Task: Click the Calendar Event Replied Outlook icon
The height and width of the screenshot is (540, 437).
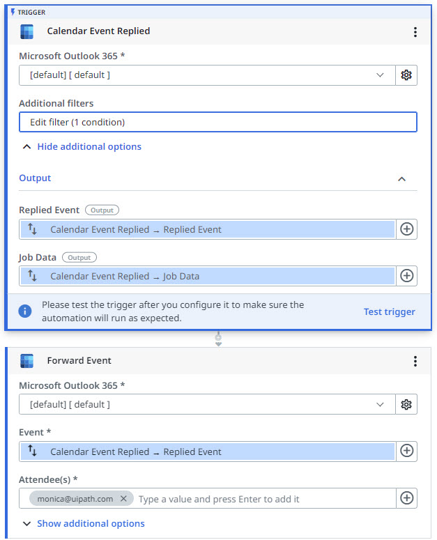Action: point(27,31)
